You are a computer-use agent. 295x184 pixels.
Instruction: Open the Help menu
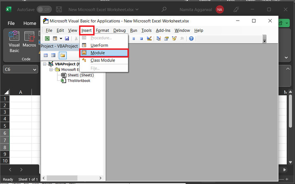[199, 31]
